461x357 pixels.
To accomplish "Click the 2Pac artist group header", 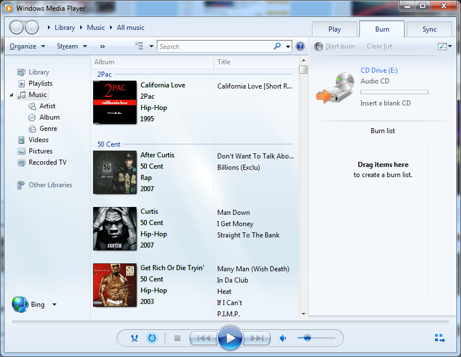I will click(104, 74).
